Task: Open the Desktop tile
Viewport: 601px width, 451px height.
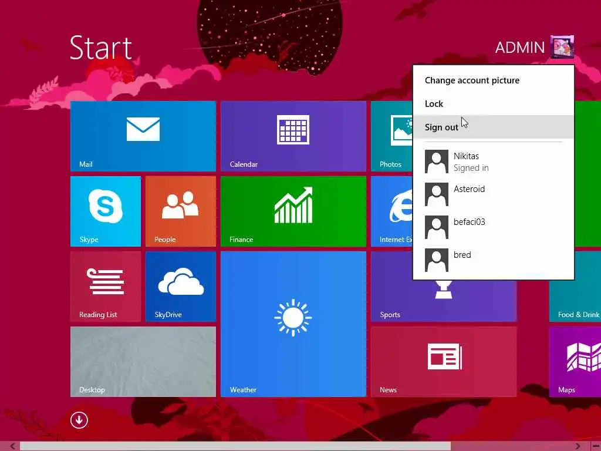Action: click(x=143, y=362)
